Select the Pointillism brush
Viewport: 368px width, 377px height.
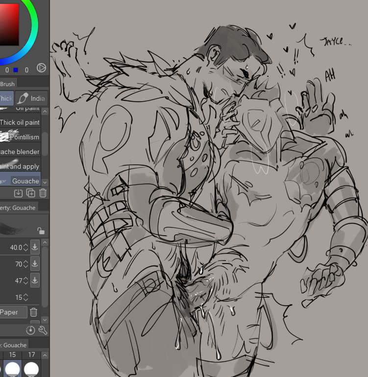[x=20, y=137]
